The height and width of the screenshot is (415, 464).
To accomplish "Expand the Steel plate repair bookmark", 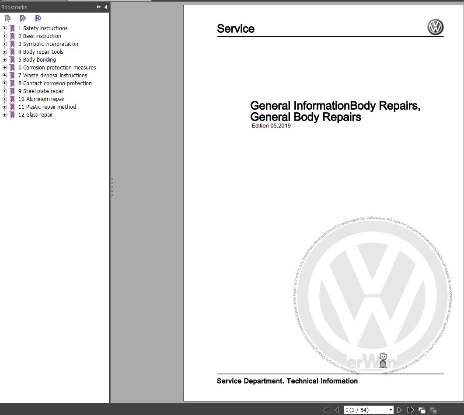I will [4, 91].
